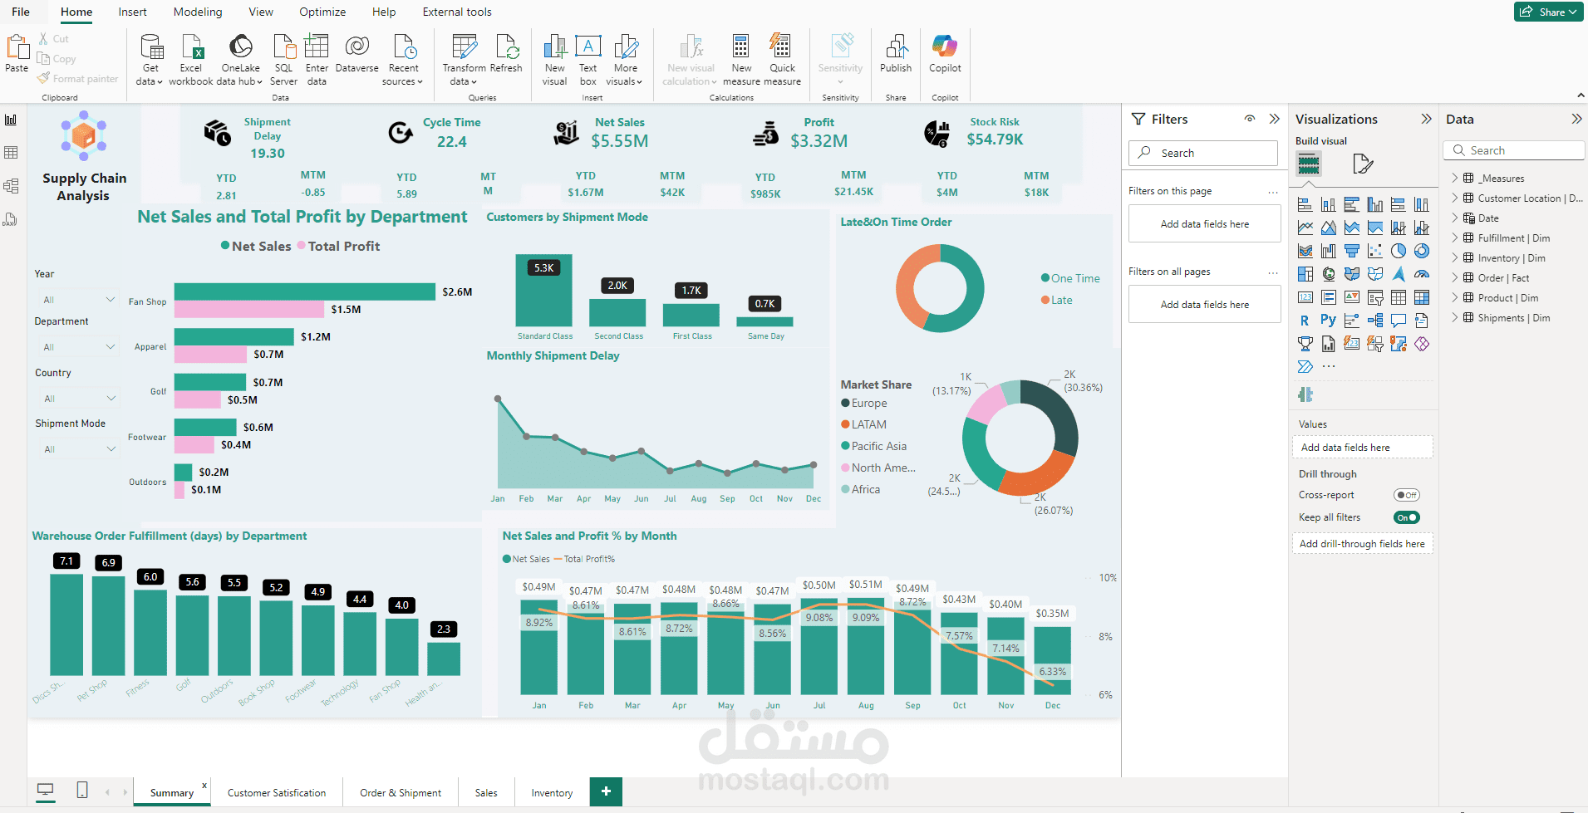Expand the Shipments | Dim table
Viewport: 1588px width, 813px height.
coord(1455,317)
